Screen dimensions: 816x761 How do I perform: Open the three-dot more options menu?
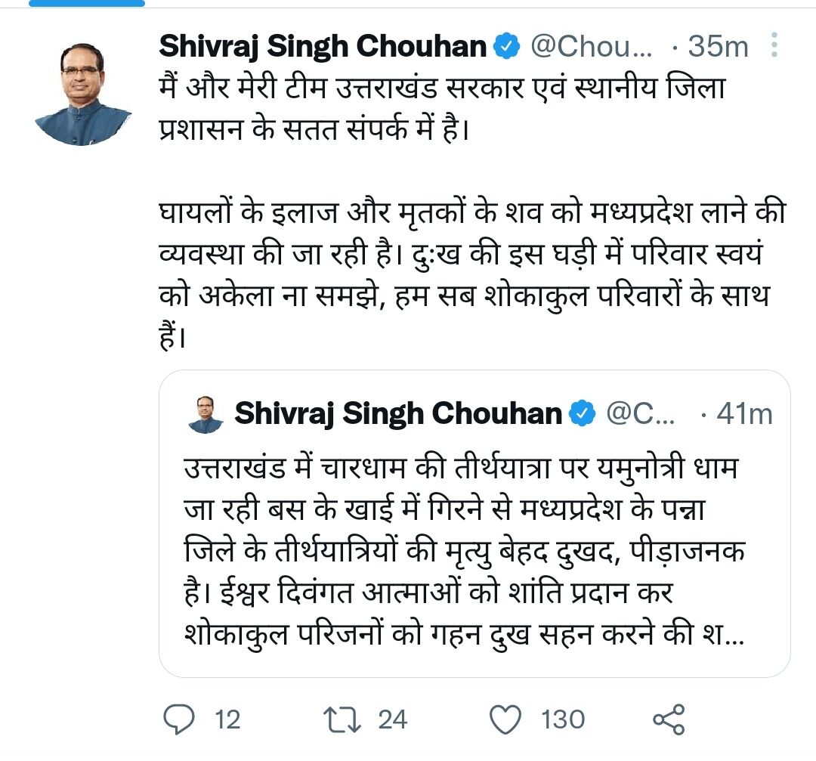pos(774,47)
